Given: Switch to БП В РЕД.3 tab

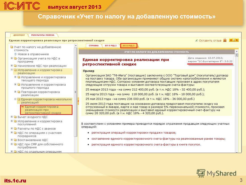Looking at the screenshot, I should 128,46.
